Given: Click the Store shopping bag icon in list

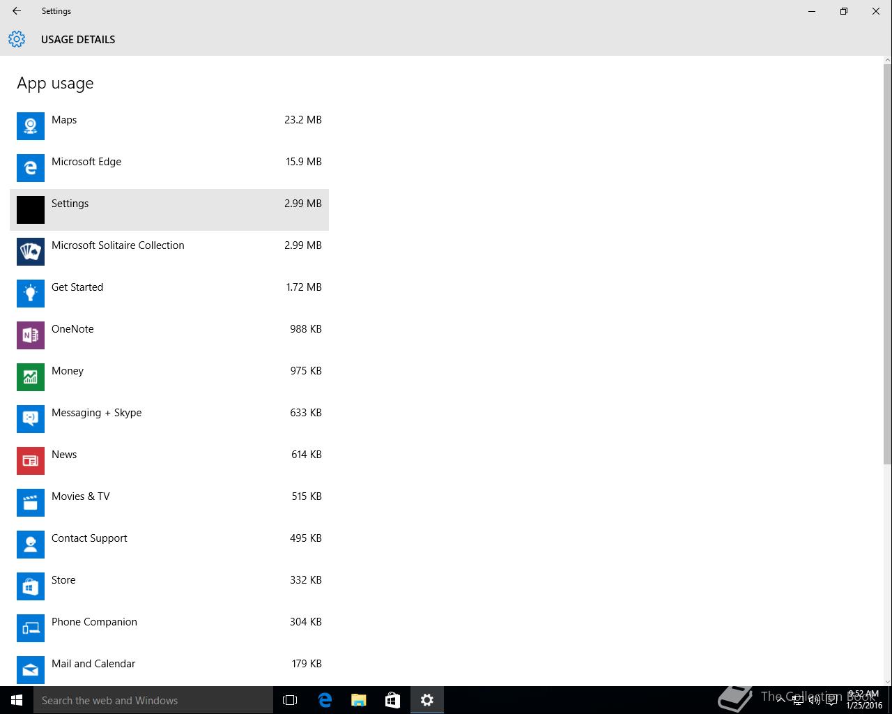Looking at the screenshot, I should 31,586.
